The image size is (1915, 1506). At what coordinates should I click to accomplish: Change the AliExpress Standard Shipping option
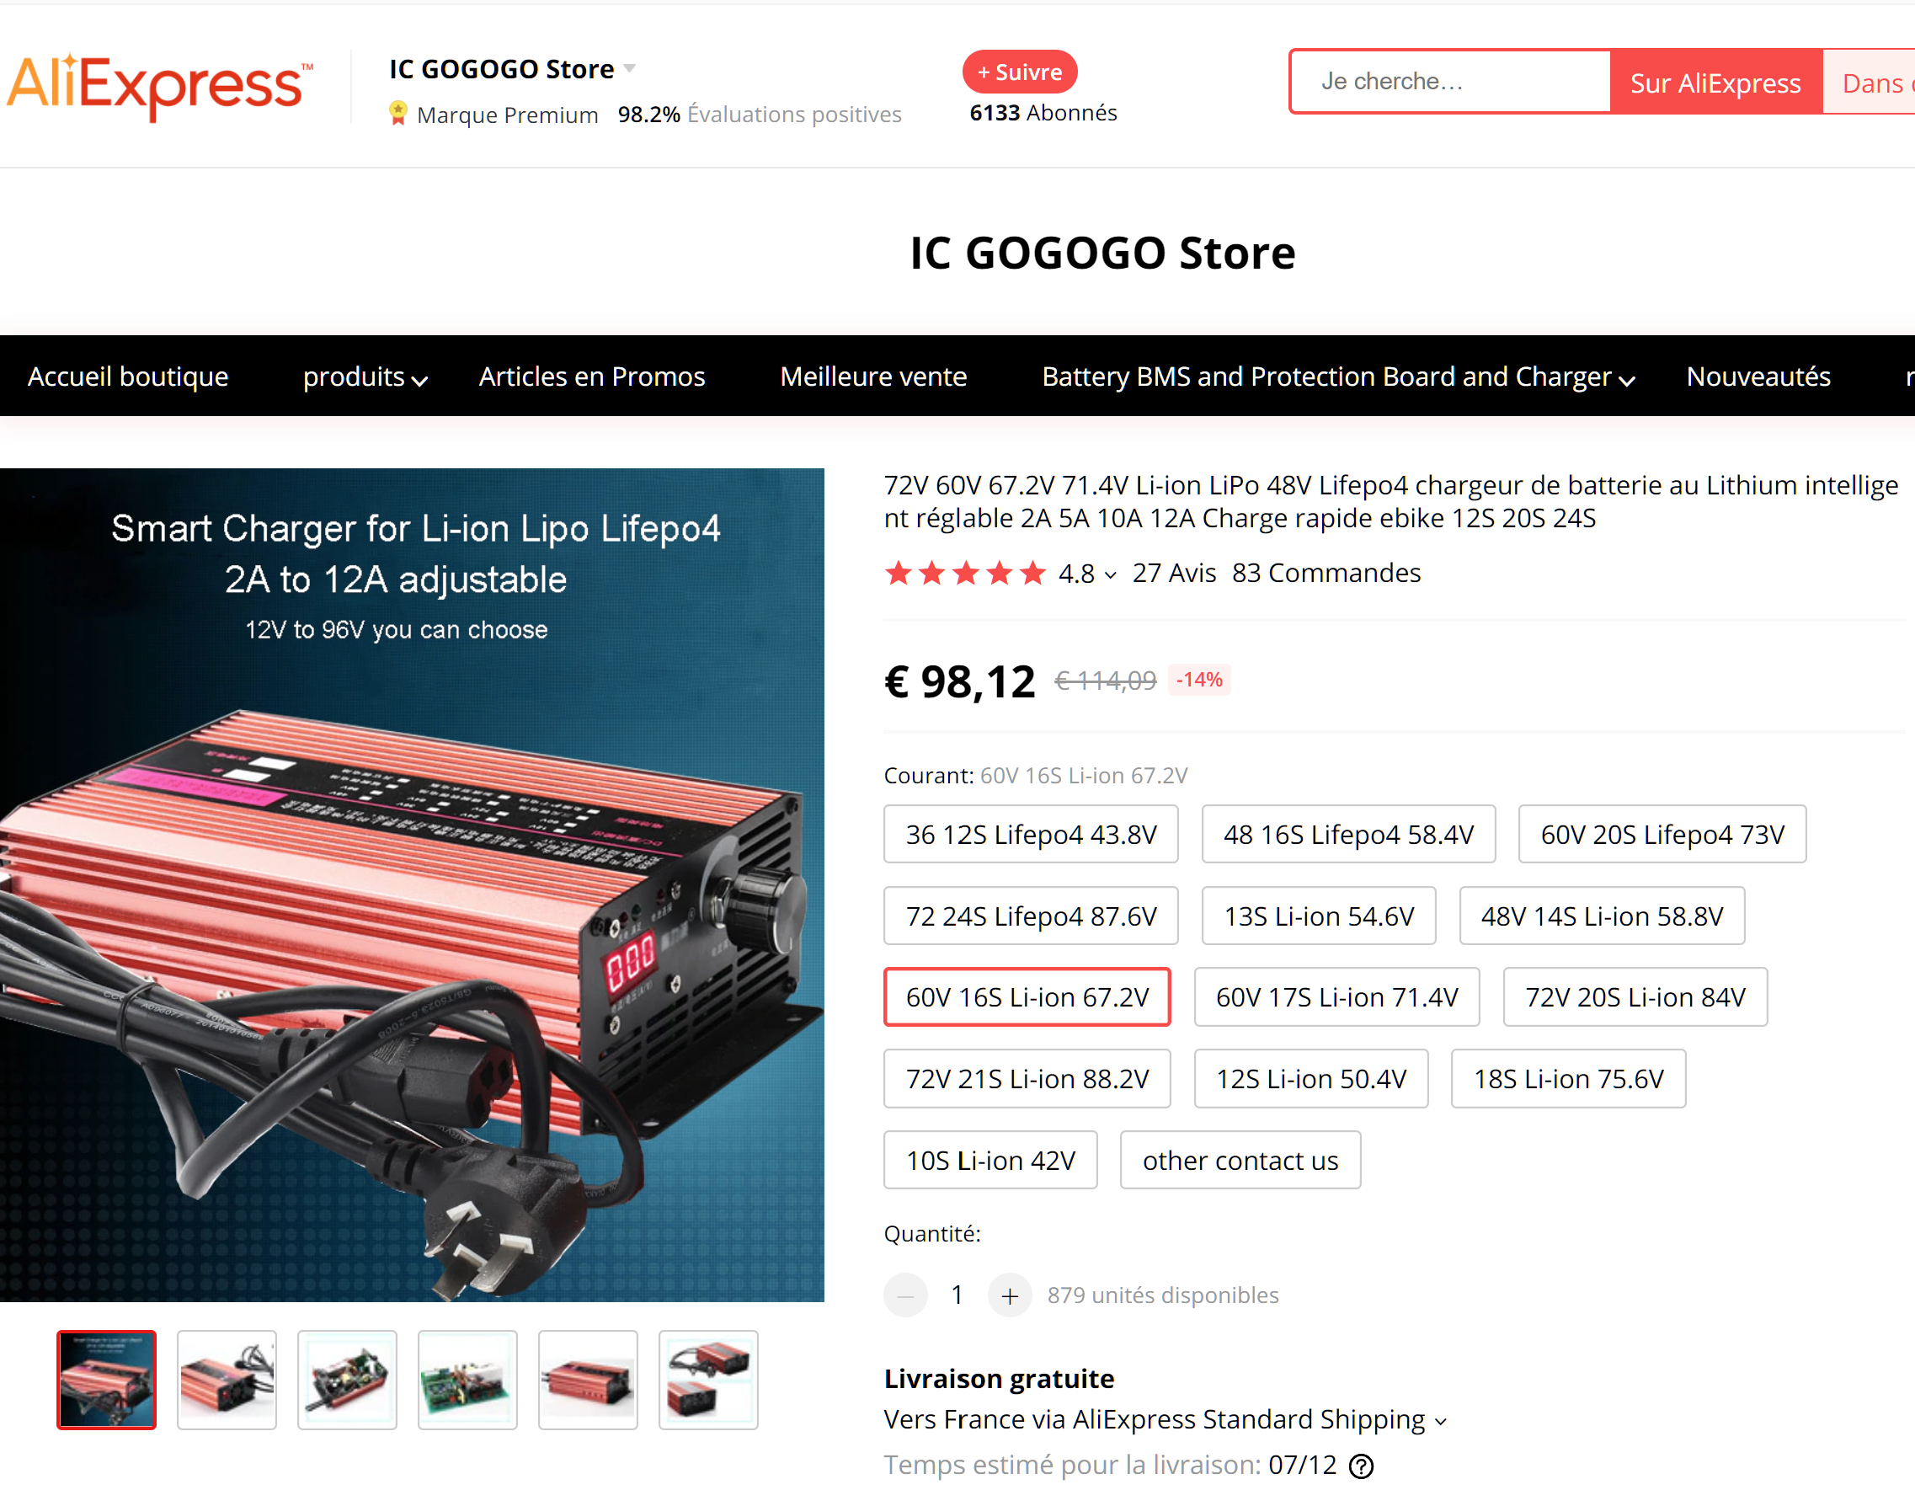pos(1166,1419)
